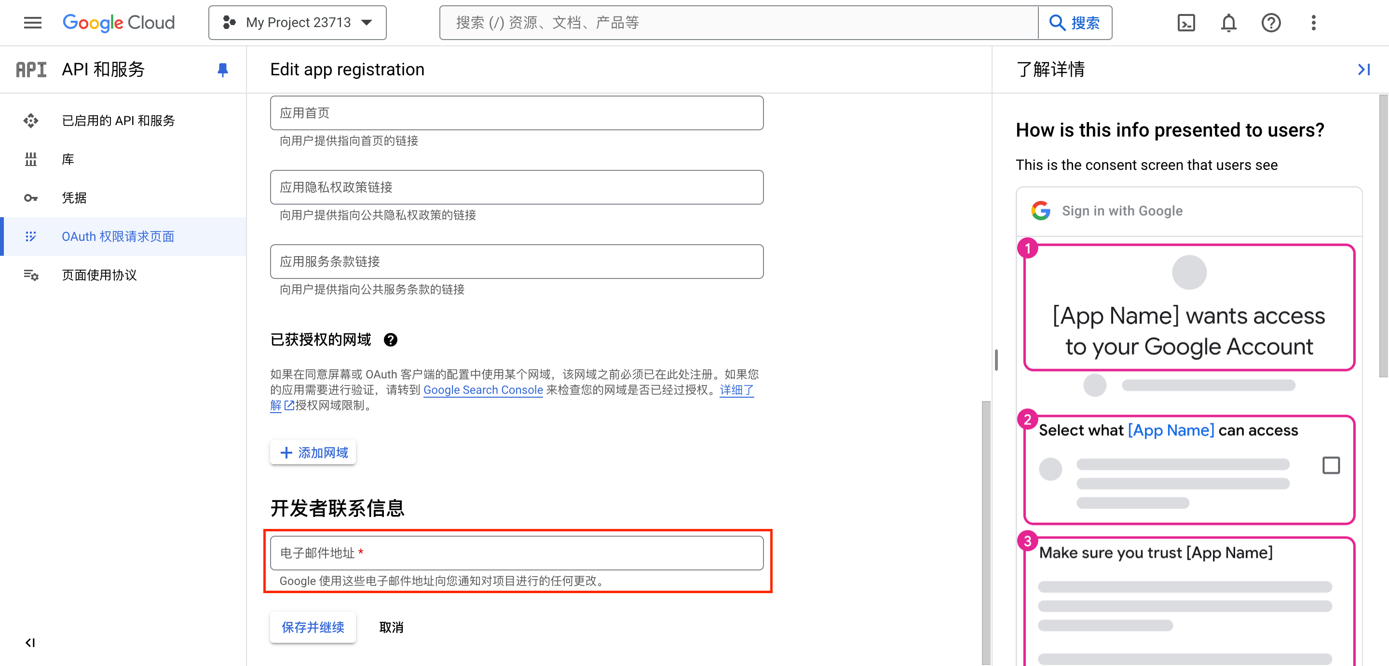Open 已启用的 API 和服务 page
The width and height of the screenshot is (1389, 666).
[123, 120]
